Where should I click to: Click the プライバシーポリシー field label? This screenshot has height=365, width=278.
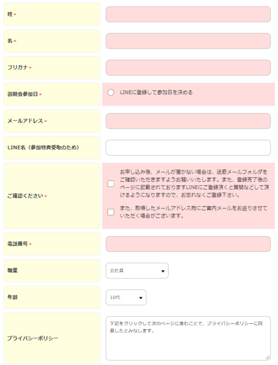[x=32, y=338]
